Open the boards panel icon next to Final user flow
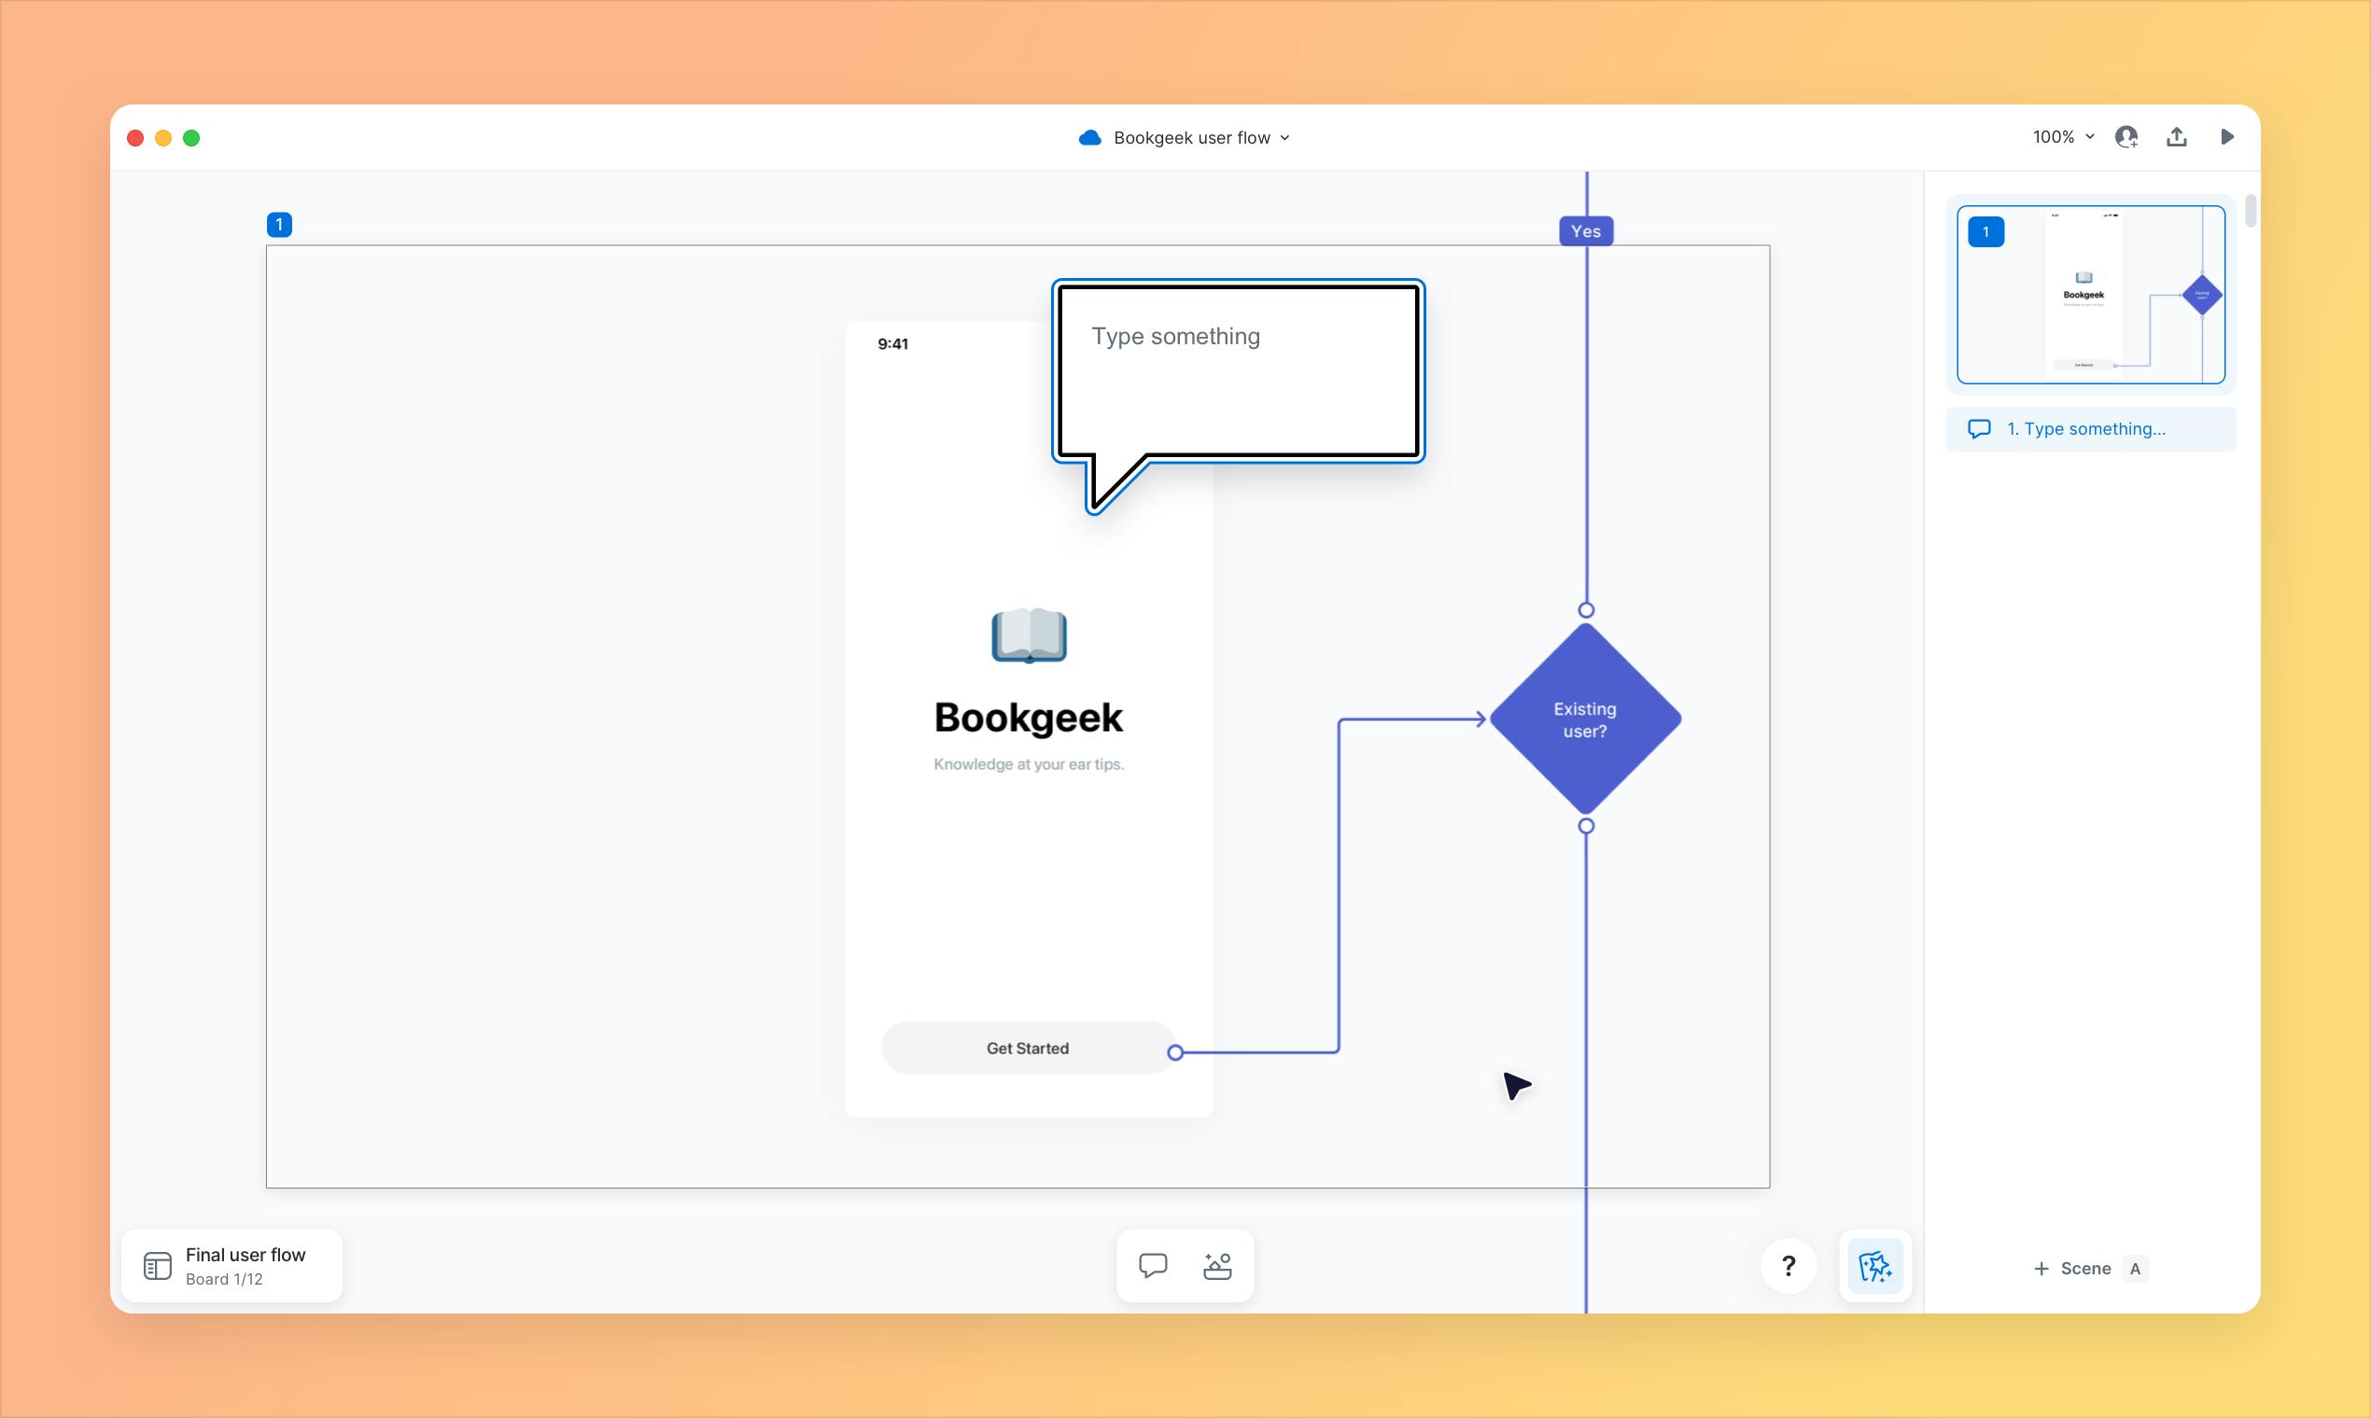The image size is (2371, 1418). click(x=156, y=1264)
